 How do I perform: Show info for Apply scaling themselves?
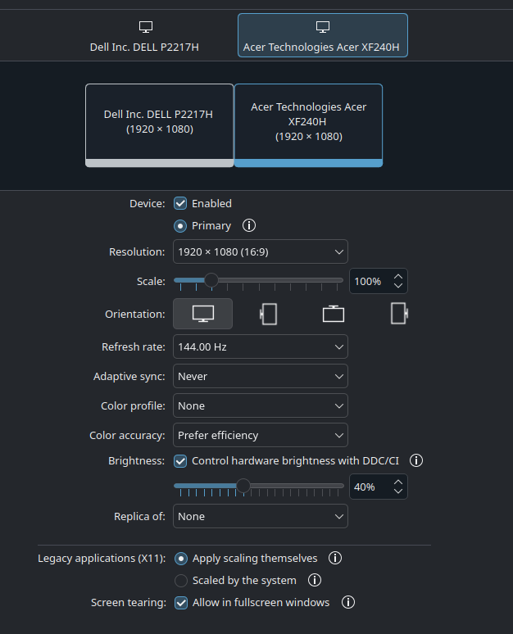[335, 558]
